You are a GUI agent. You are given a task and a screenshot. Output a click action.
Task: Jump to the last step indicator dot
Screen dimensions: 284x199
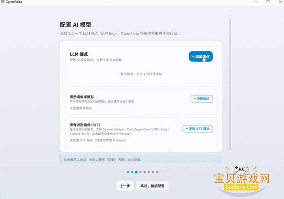click(157, 172)
